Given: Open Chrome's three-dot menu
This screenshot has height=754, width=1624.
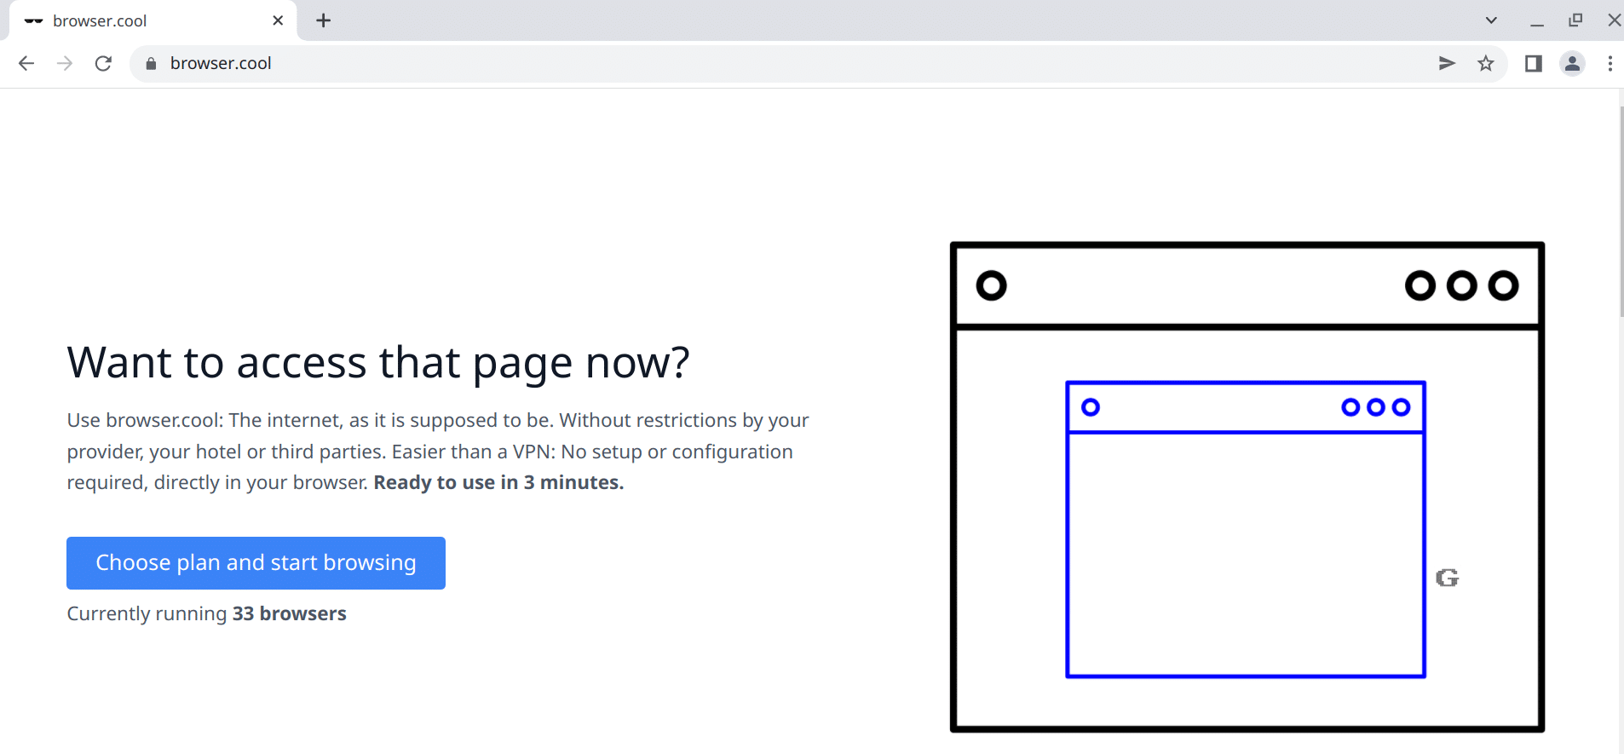Looking at the screenshot, I should point(1610,63).
